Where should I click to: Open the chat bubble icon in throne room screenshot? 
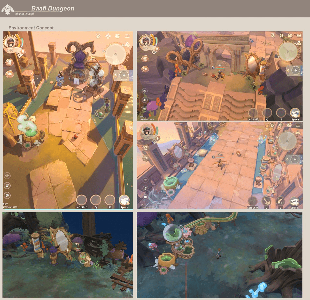point(7,195)
